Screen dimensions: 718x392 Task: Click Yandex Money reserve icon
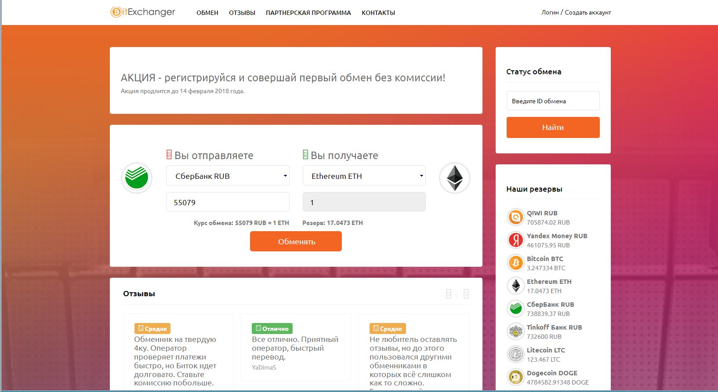tap(515, 240)
